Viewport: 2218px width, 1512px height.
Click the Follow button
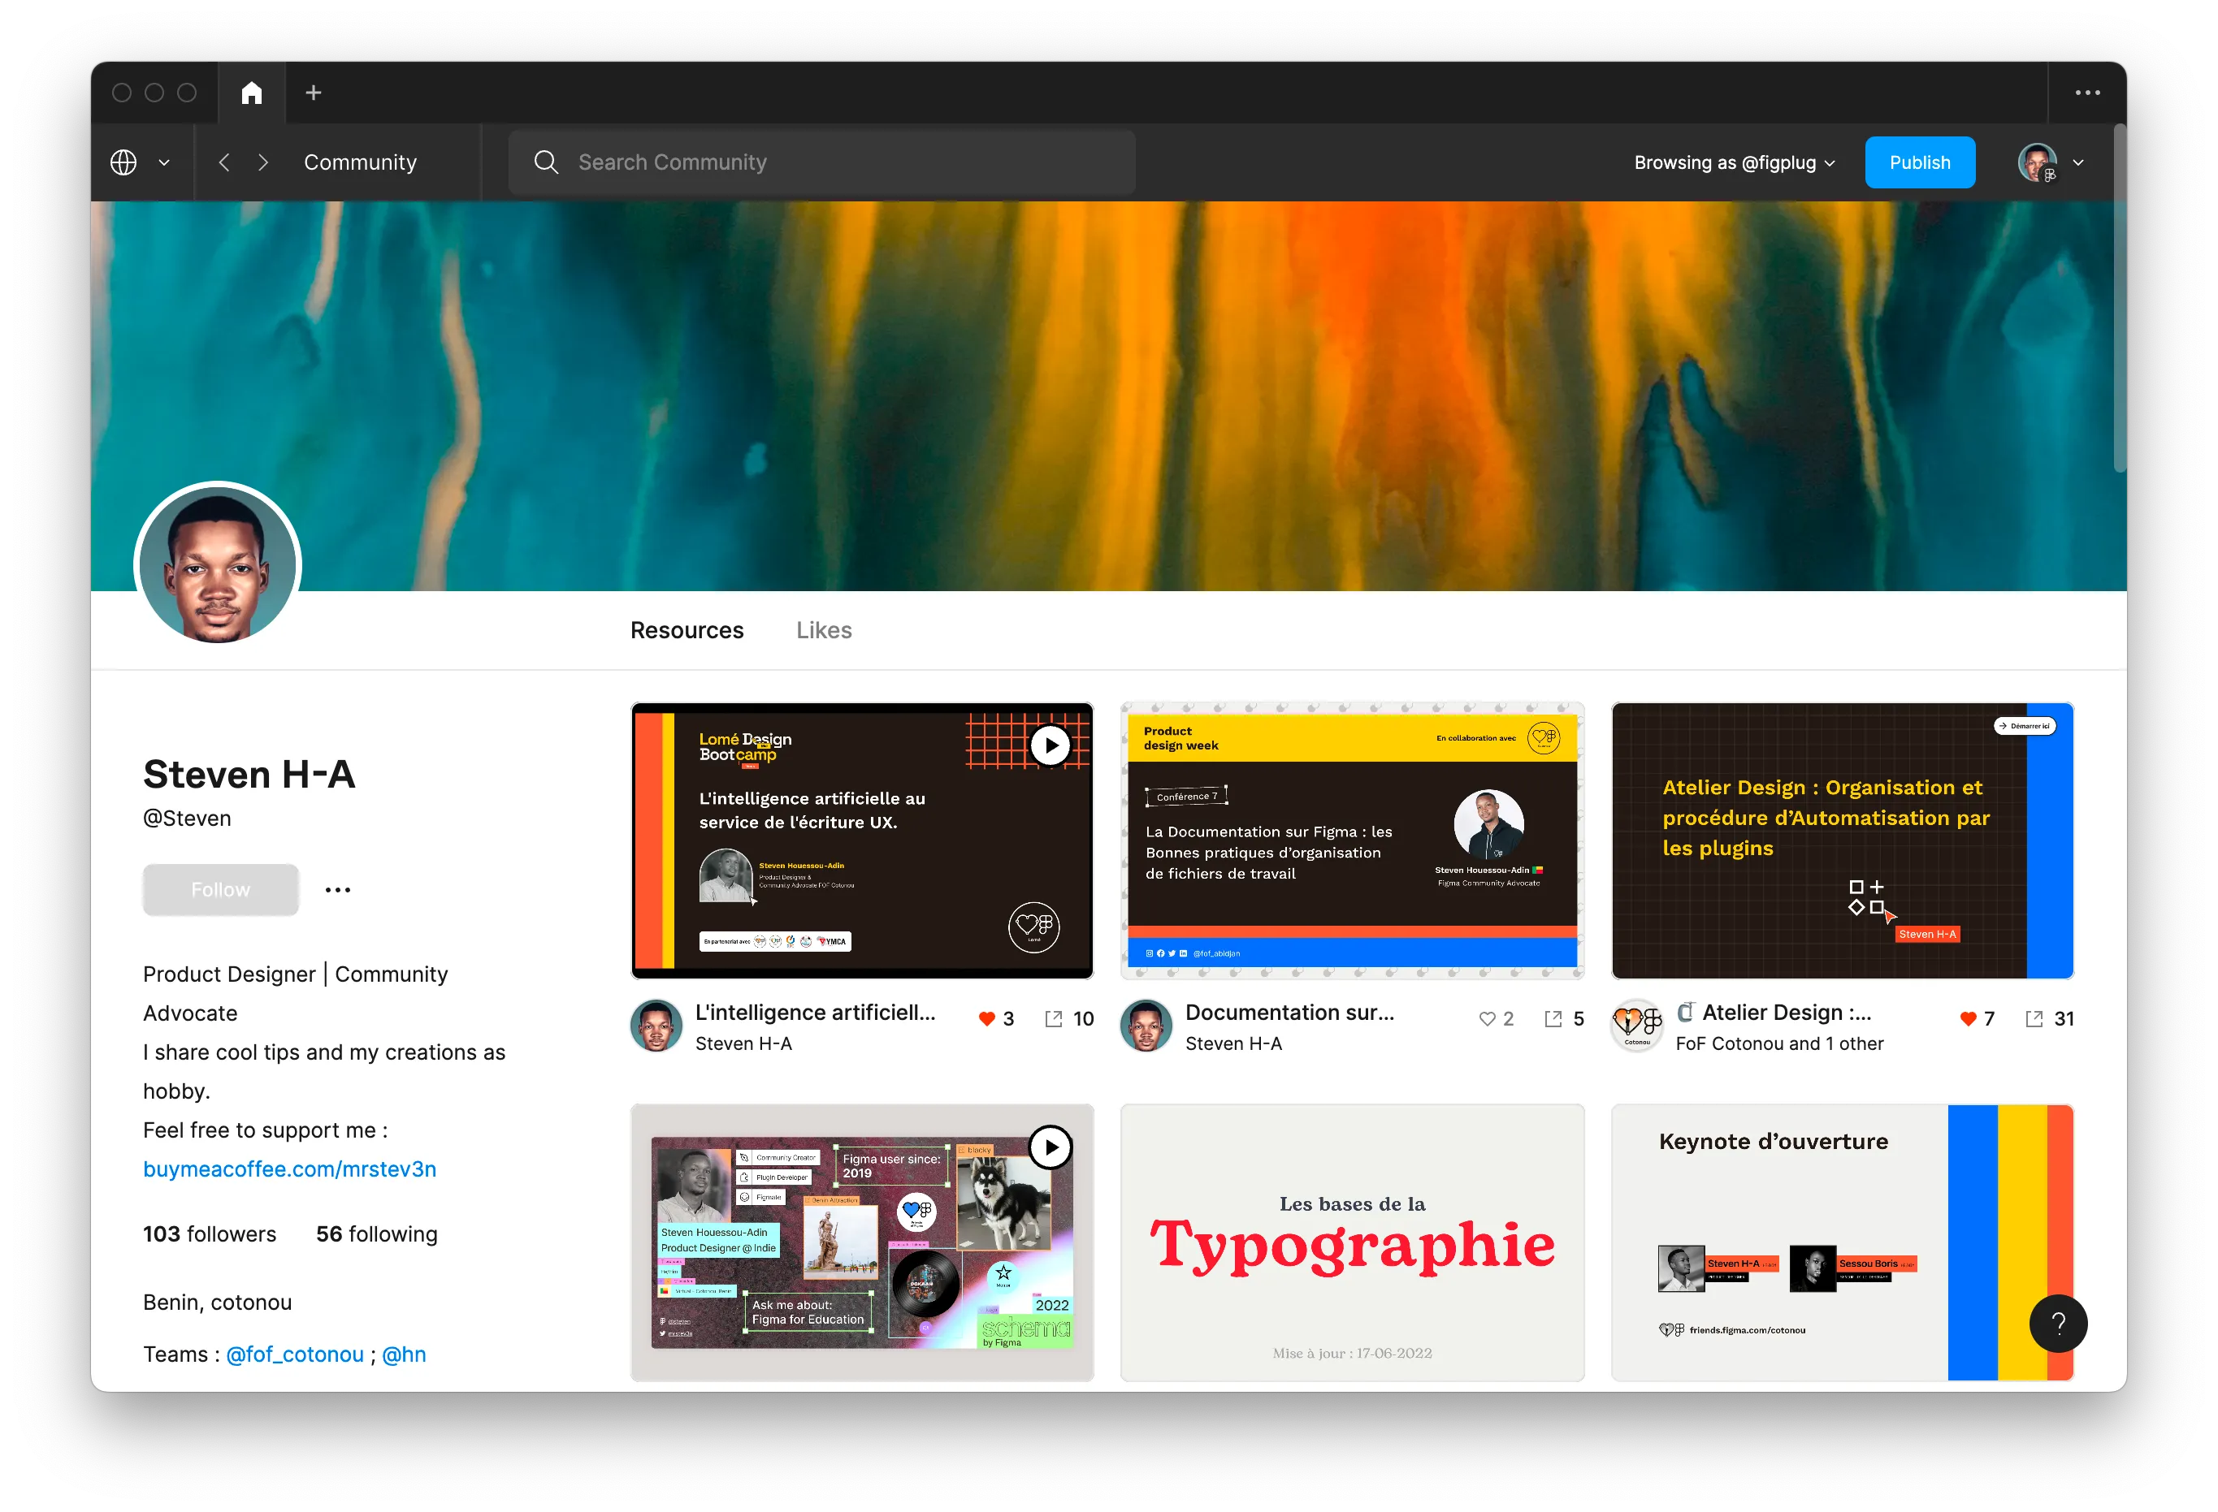[220, 890]
